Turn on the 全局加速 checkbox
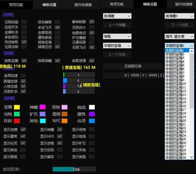The height and width of the screenshot is (174, 196). point(23,75)
